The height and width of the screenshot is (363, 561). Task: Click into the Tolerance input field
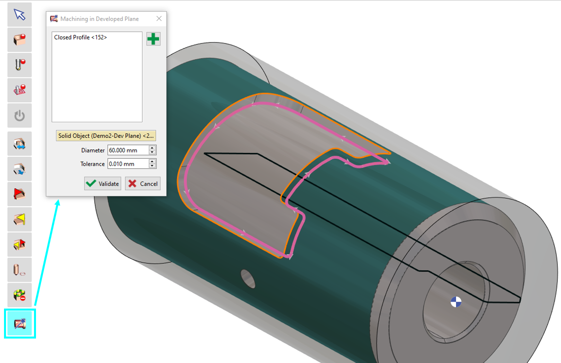click(x=127, y=164)
